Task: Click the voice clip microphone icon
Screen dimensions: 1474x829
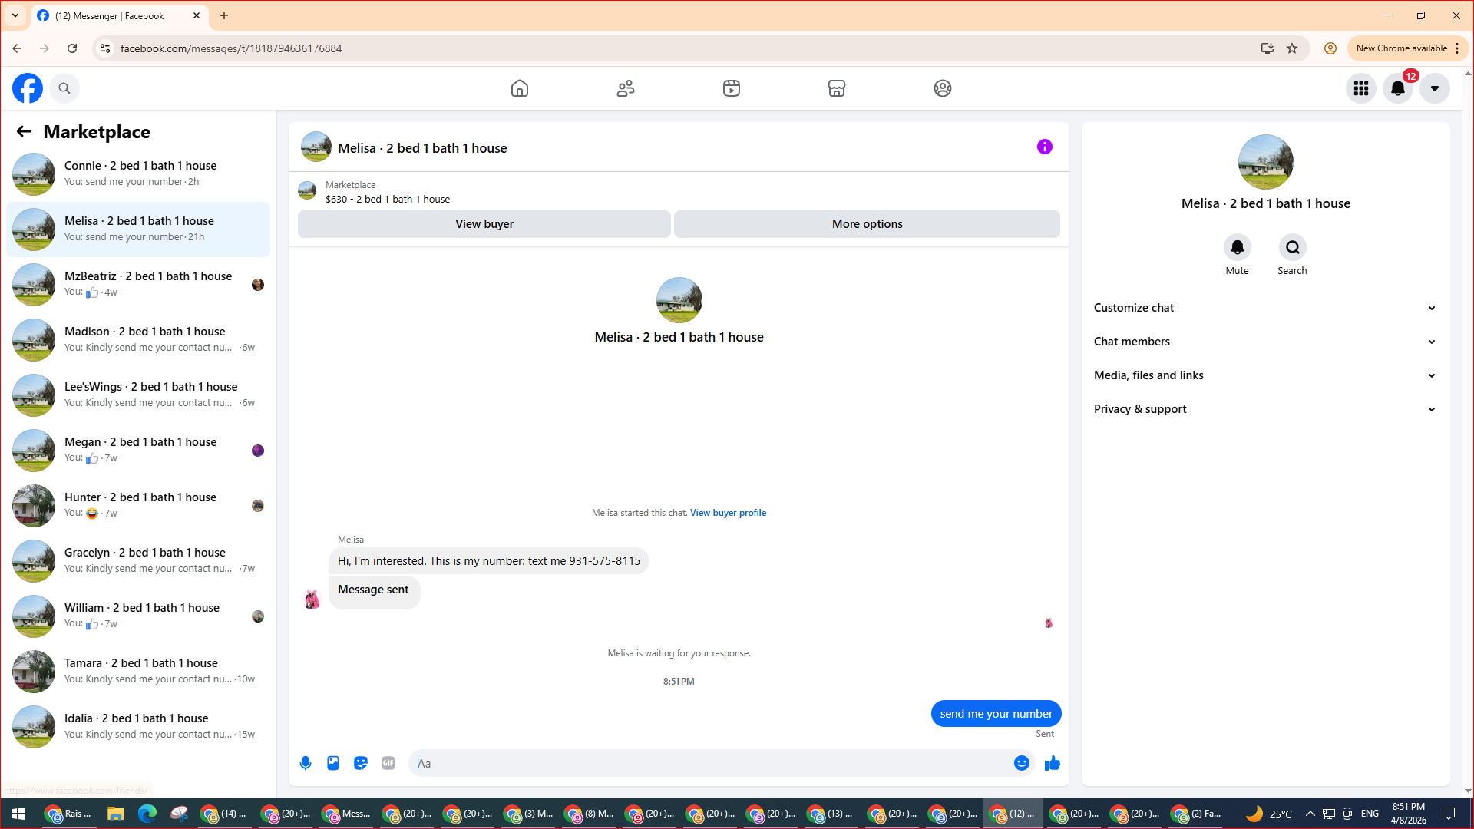Action: 306,763
